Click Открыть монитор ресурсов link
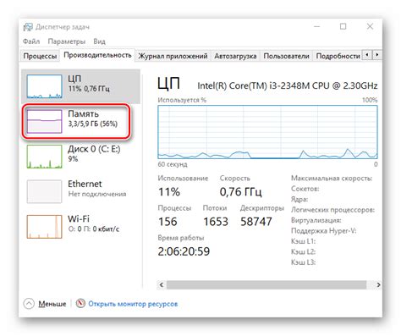 point(133,304)
